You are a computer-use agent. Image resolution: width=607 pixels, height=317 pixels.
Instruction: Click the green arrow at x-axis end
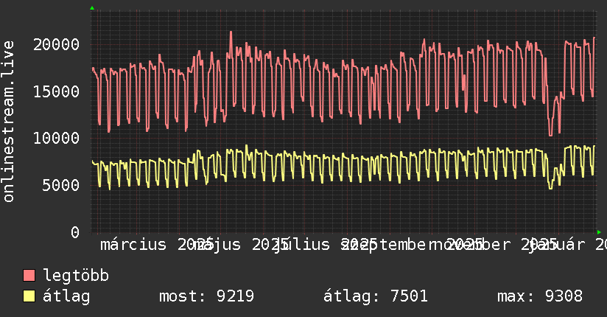click(599, 232)
